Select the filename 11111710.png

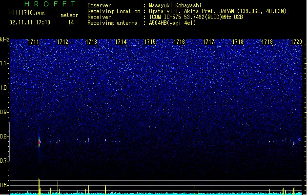point(27,13)
